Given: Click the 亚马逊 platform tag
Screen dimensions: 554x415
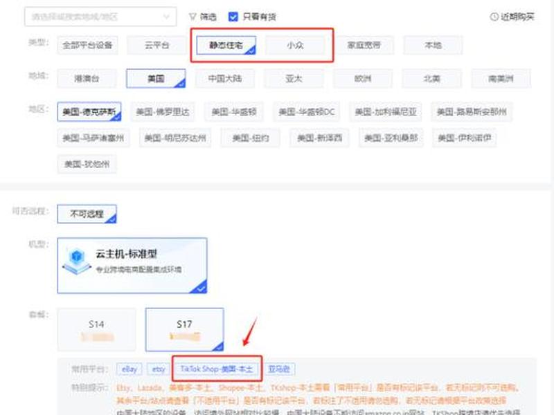Looking at the screenshot, I should point(279,369).
